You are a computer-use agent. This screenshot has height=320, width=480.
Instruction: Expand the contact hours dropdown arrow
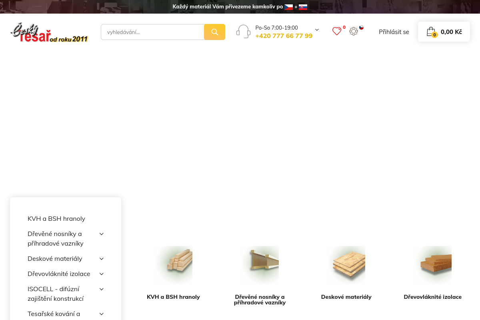[x=317, y=30]
